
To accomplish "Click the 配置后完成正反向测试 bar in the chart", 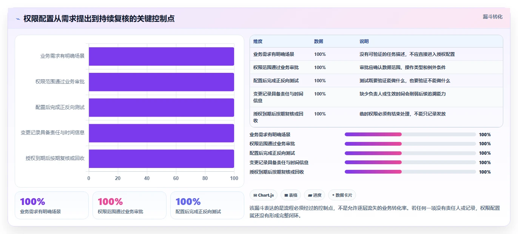I will [x=162, y=108].
